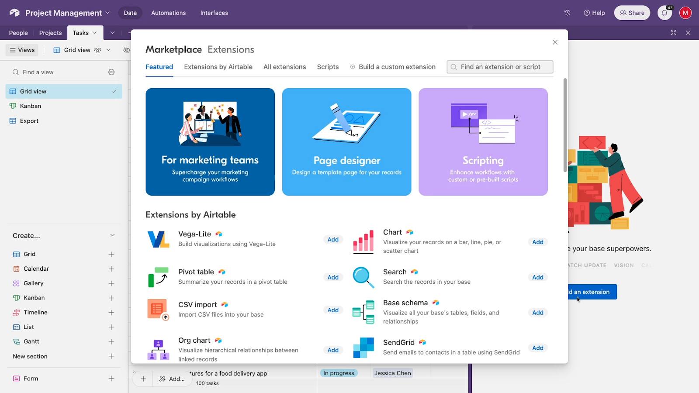Click the Org chart extension icon

[158, 350]
